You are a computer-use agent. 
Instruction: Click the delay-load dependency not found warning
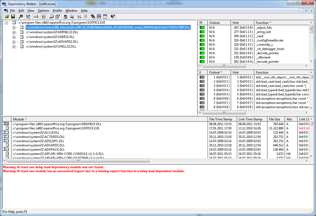click(53, 167)
